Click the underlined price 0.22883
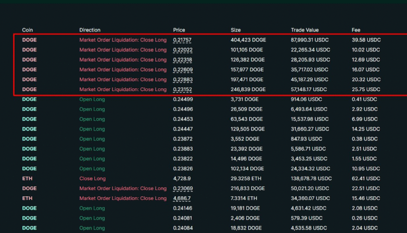This screenshot has width=407, height=233. click(x=182, y=80)
